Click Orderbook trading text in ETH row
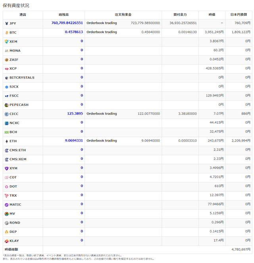The image size is (254, 263). pyautogui.click(x=102, y=140)
